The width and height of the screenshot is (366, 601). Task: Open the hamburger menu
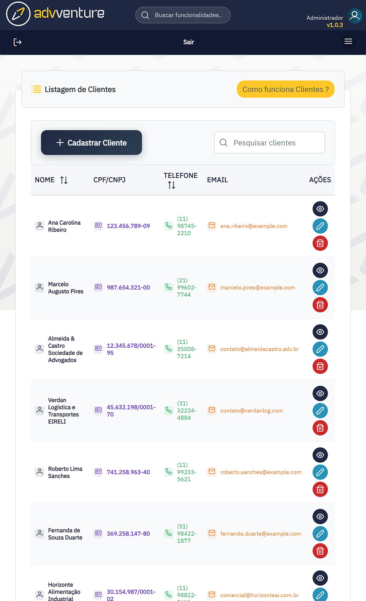point(348,41)
